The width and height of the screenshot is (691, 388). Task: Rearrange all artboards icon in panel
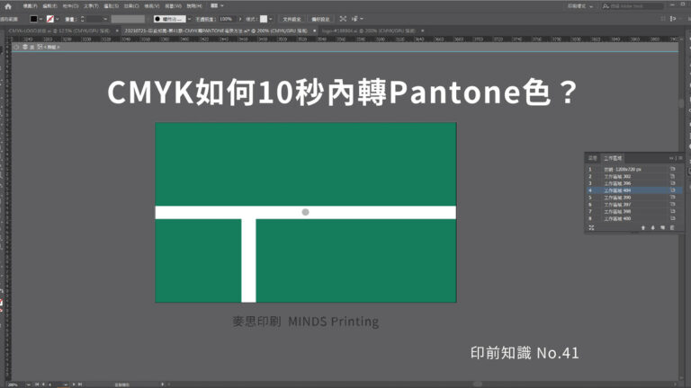tap(591, 228)
